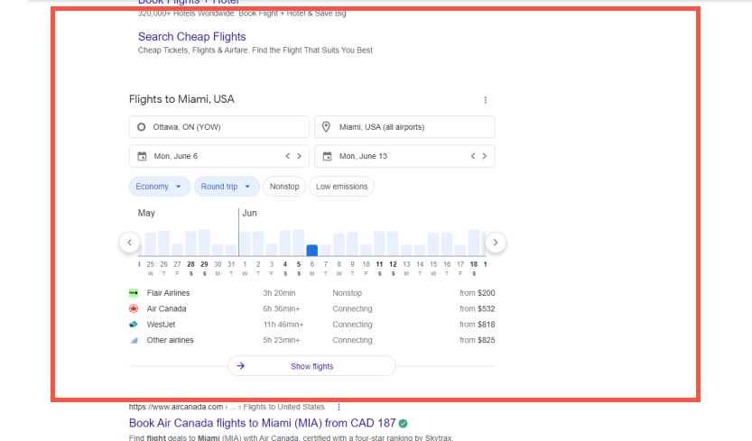This screenshot has height=441, width=752.
Task: Select the June 12 price bar
Action: click(x=393, y=243)
